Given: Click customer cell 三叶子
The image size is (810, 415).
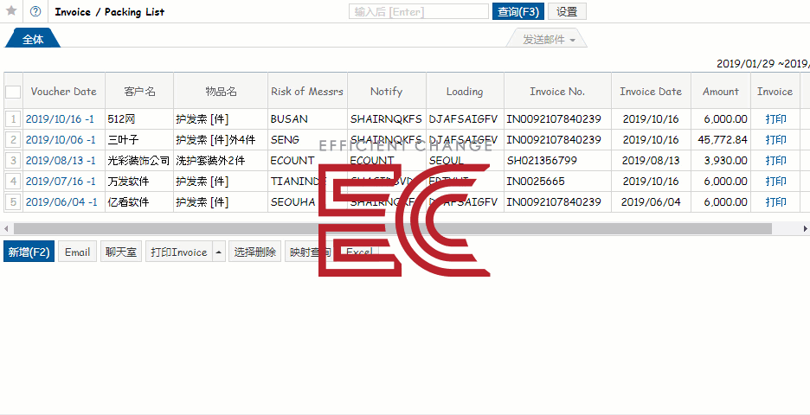Looking at the screenshot, I should click(x=139, y=140).
